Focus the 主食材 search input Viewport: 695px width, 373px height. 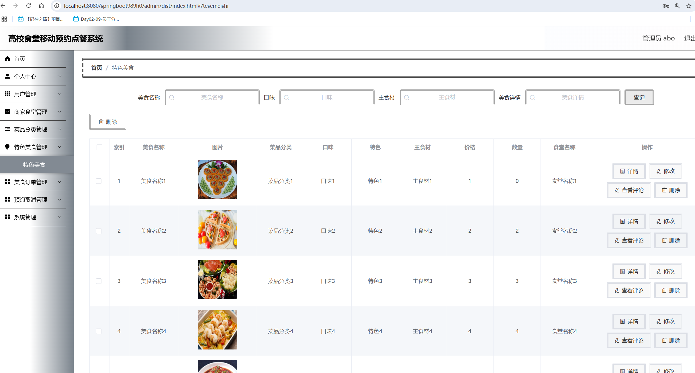(447, 97)
